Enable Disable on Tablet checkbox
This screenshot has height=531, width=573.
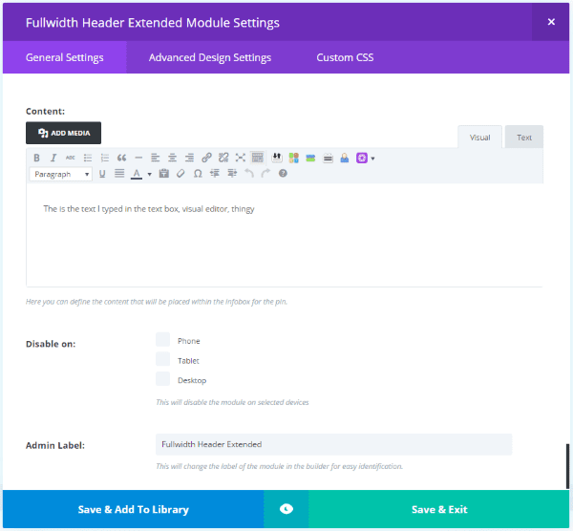click(163, 359)
